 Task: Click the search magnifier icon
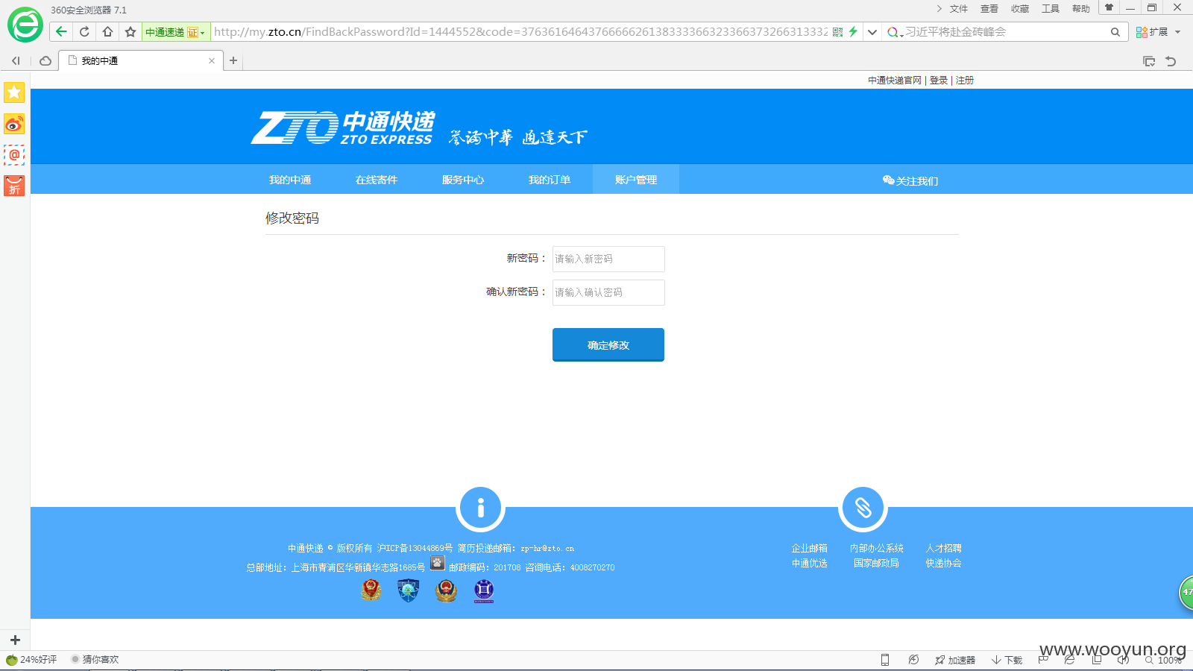point(1115,32)
